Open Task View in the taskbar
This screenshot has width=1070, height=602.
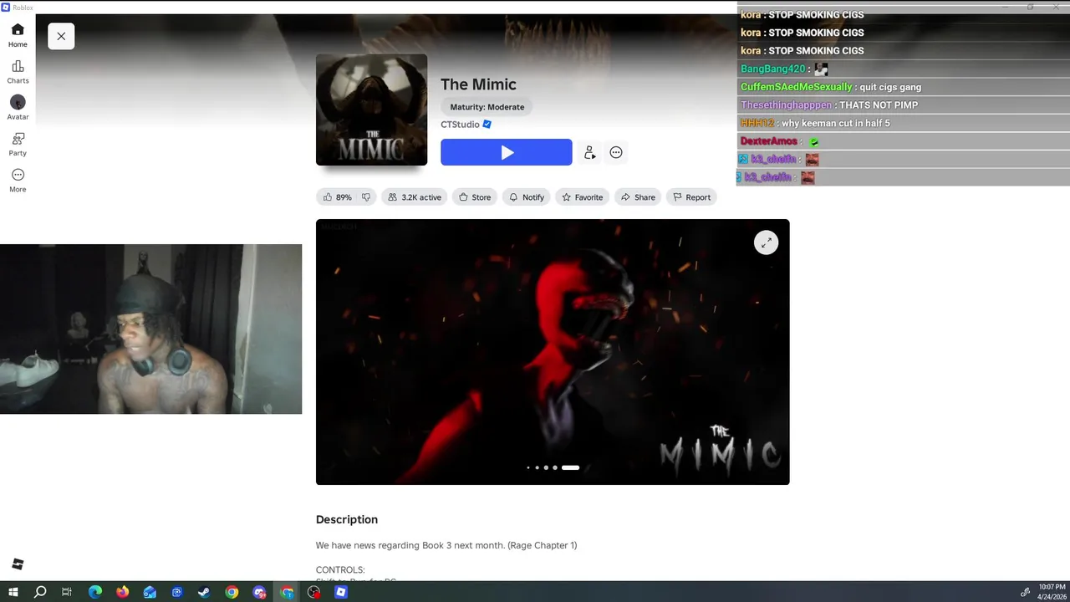click(67, 592)
